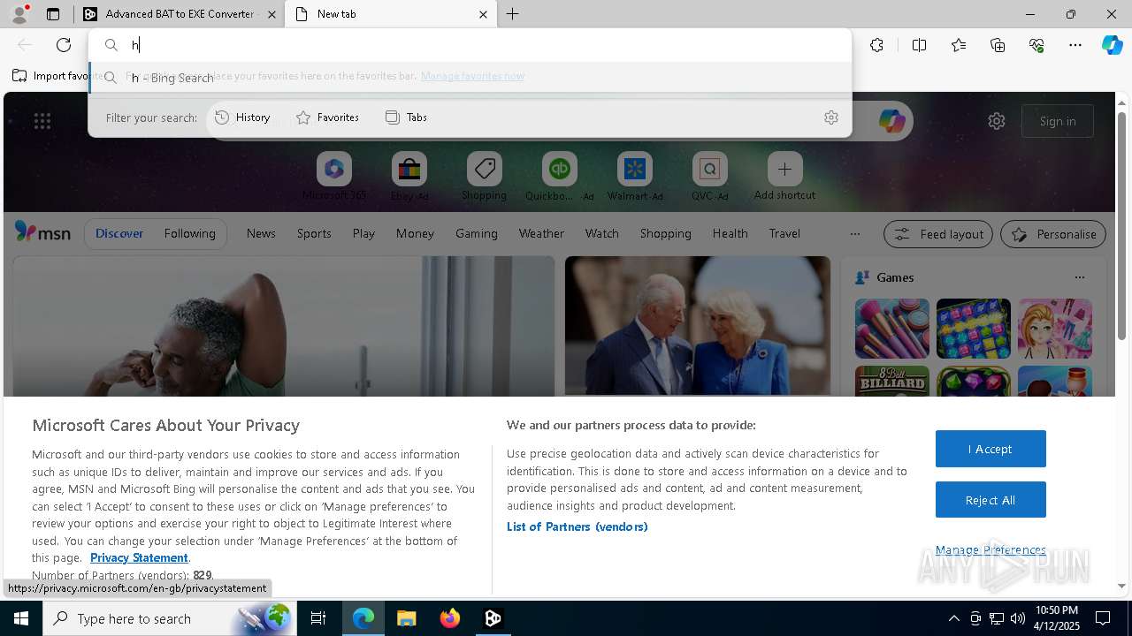Open Microsoft Edge from taskbar

(x=363, y=618)
